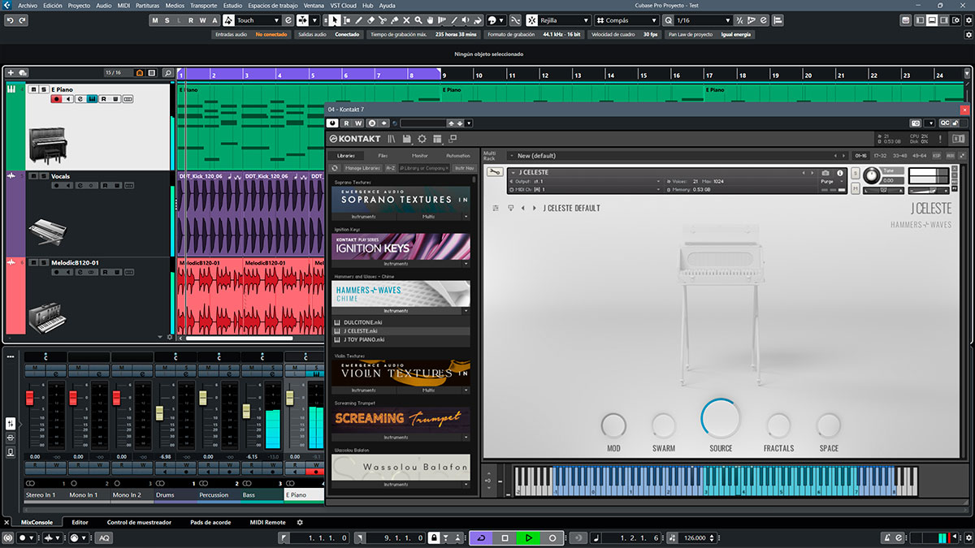This screenshot has width=975, height=548.
Task: Click the Stop button in transport bar
Action: pyautogui.click(x=505, y=537)
